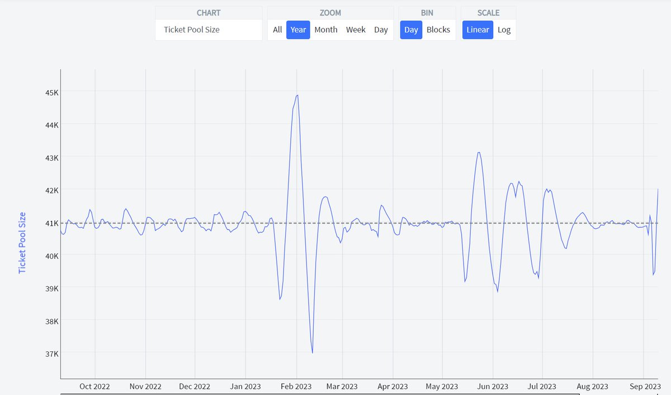Image resolution: width=671 pixels, height=395 pixels.
Task: Click the 37K y-axis label
Action: click(51, 354)
